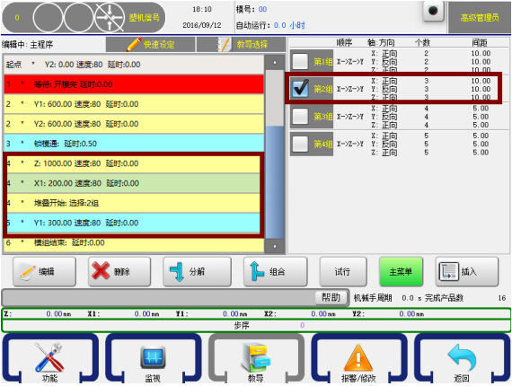
Task: Click the 返回 back arrow icon
Action: [x=462, y=357]
